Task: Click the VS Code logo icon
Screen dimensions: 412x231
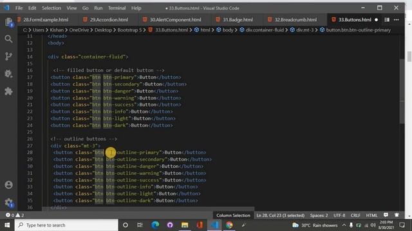Action: pyautogui.click(x=6, y=8)
